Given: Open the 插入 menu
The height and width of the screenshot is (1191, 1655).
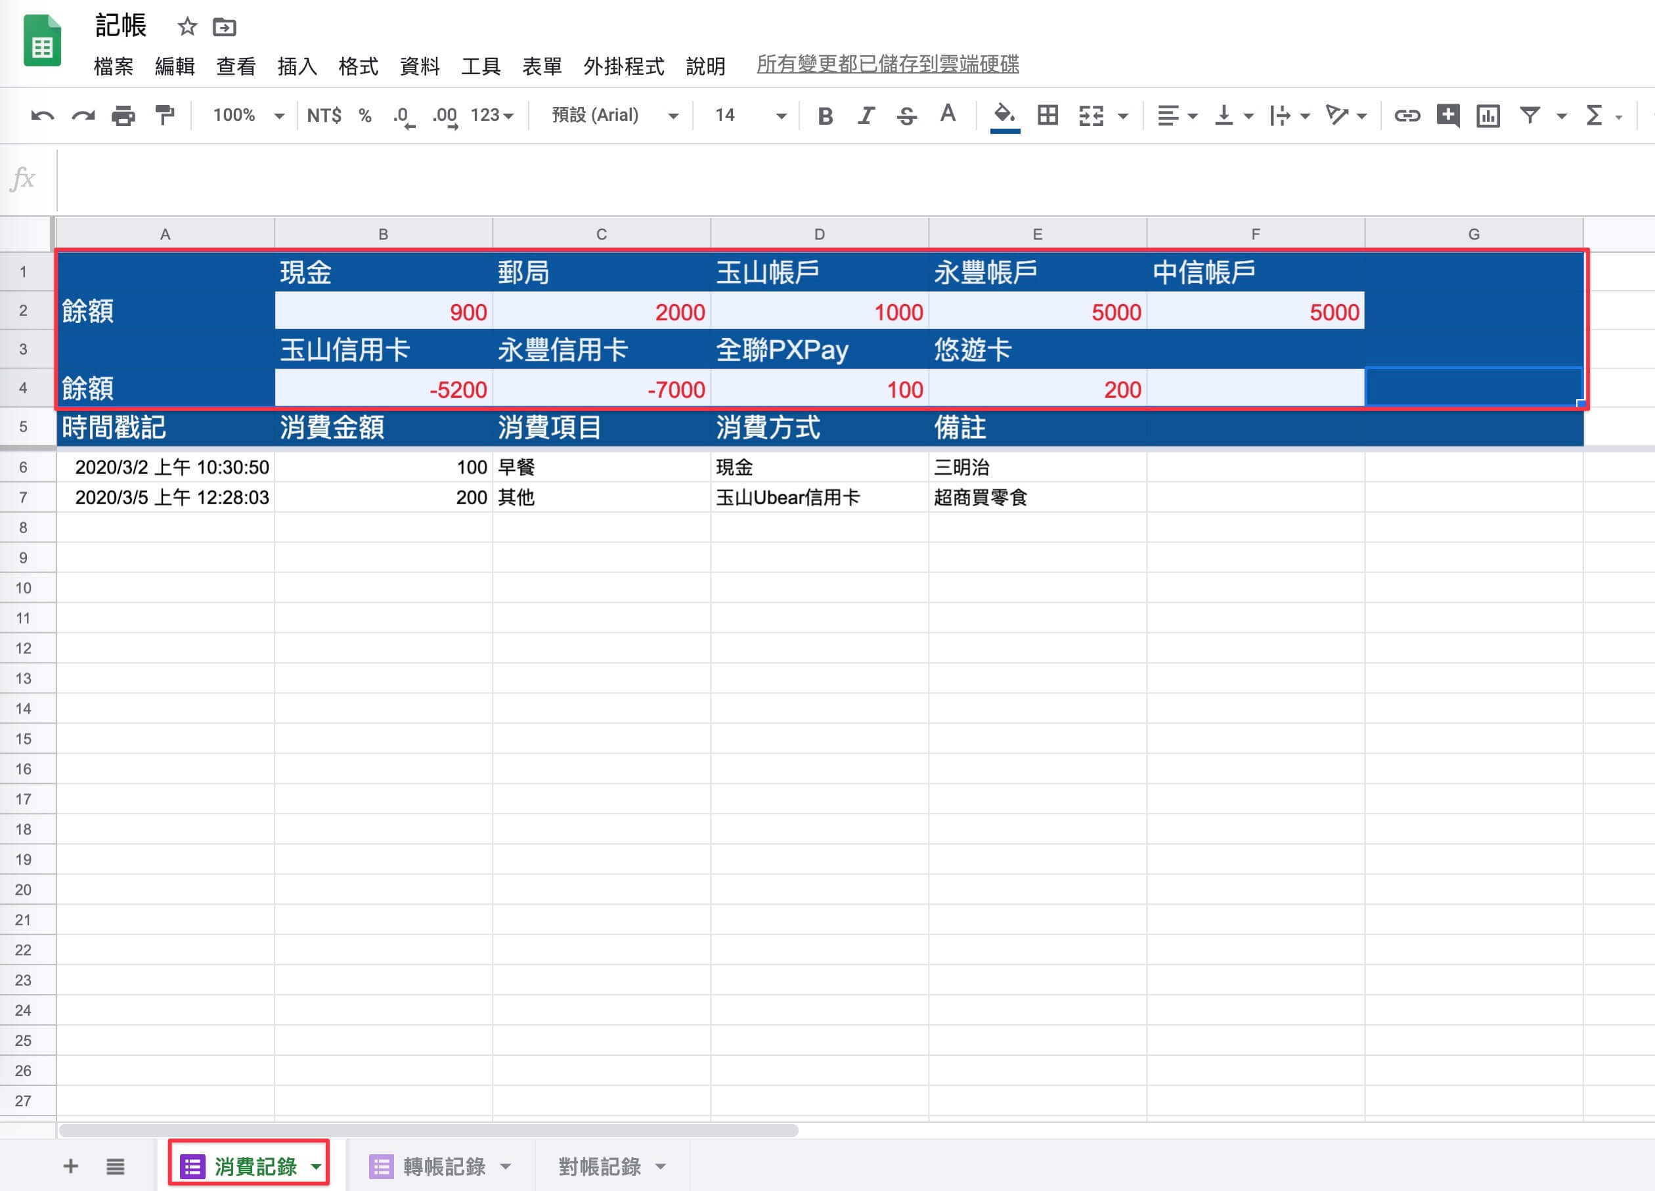Looking at the screenshot, I should tap(298, 66).
